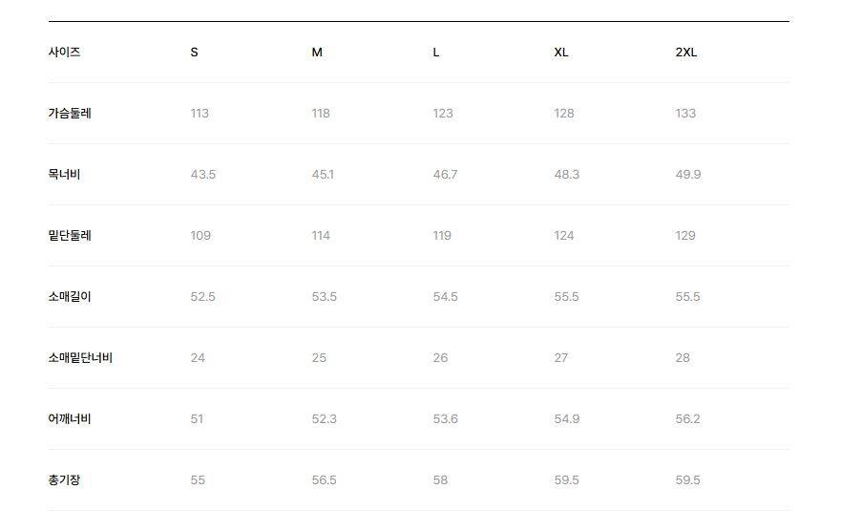Select the 가슴둘레 row label
The height and width of the screenshot is (532, 841).
(x=70, y=113)
